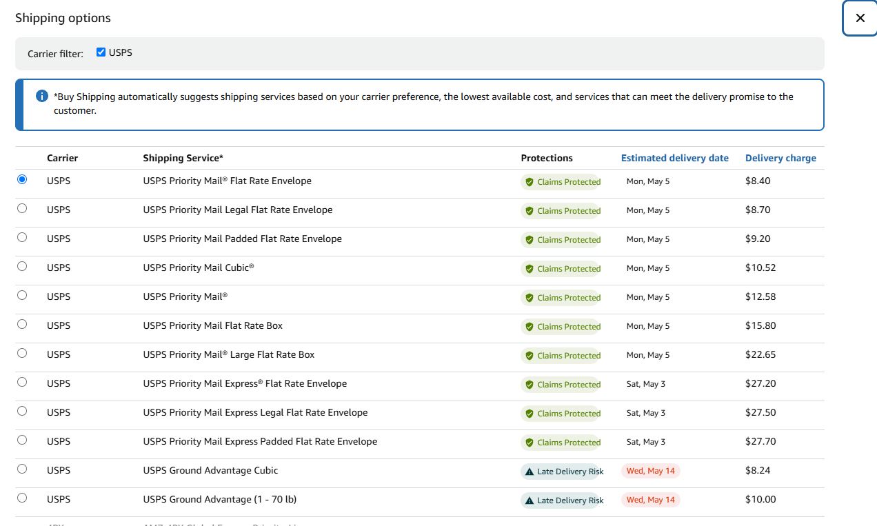The image size is (877, 526).
Task: Uncheck the USPS carrier filter checkbox
Action: [101, 52]
